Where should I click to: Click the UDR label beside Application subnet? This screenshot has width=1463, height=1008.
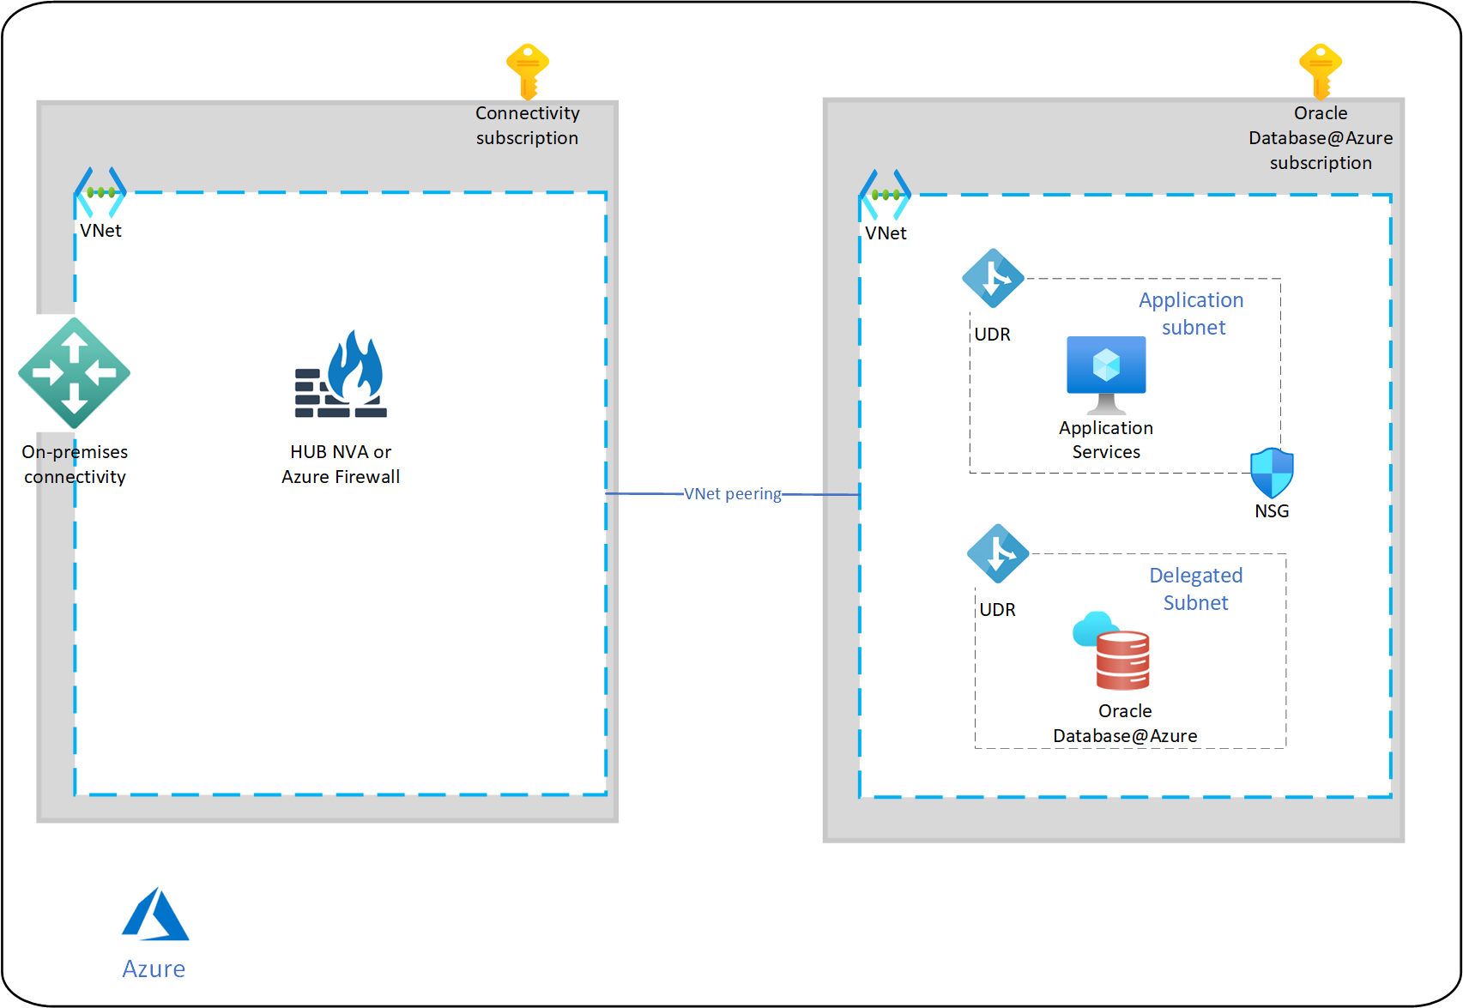993,335
